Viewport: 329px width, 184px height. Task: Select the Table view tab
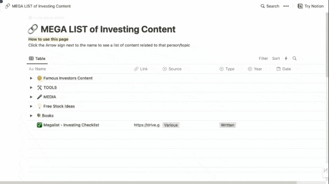(x=37, y=58)
